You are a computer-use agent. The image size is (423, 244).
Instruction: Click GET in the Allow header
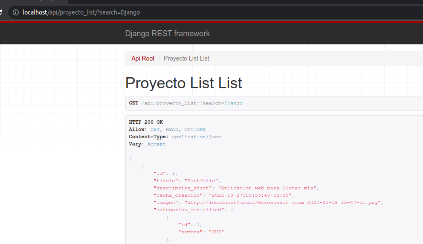point(155,129)
